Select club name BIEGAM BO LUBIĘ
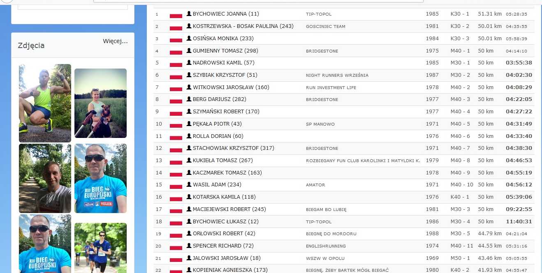Image resolution: width=542 pixels, height=273 pixels. [x=326, y=209]
